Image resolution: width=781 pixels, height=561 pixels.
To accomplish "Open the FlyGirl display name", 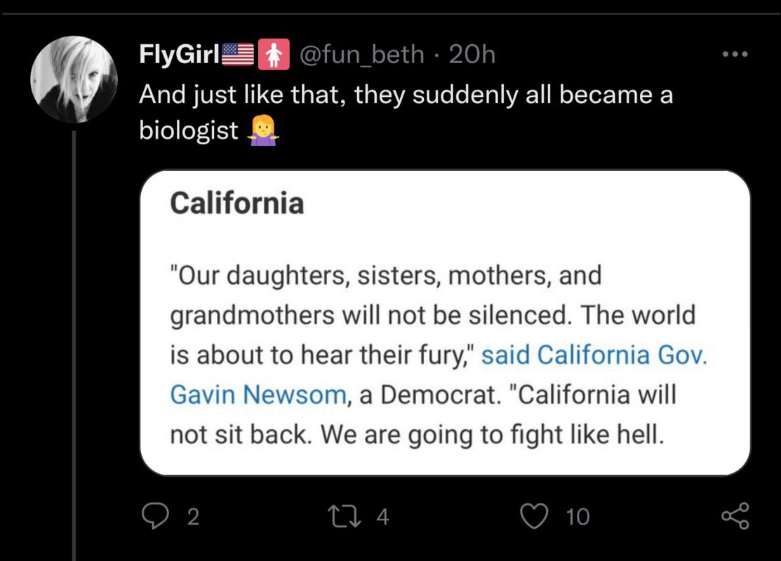I will (x=180, y=54).
